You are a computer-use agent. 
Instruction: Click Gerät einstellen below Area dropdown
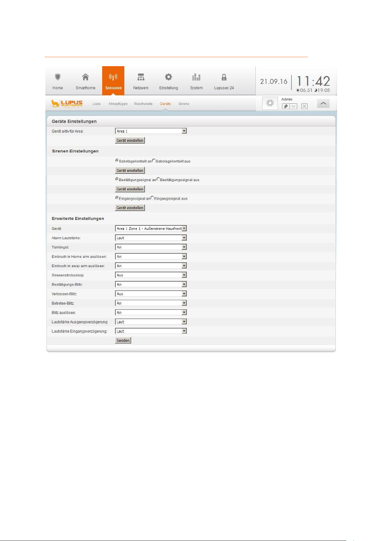130,140
